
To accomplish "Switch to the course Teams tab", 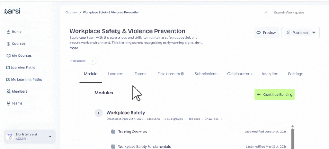I will pyautogui.click(x=140, y=74).
